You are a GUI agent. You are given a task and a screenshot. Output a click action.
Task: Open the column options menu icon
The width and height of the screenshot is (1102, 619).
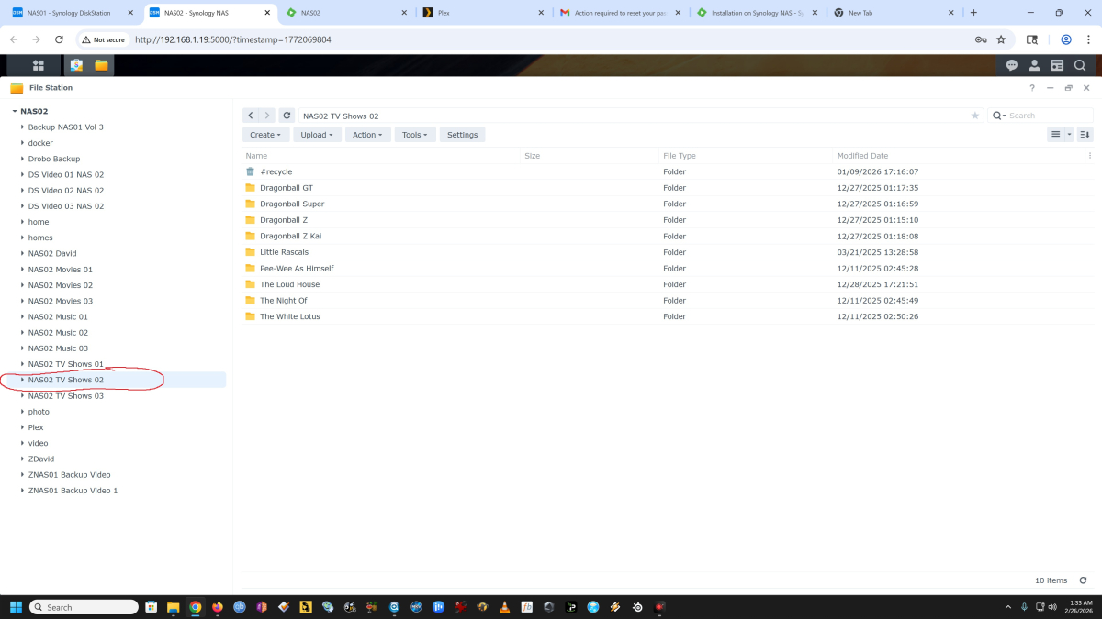tap(1090, 156)
